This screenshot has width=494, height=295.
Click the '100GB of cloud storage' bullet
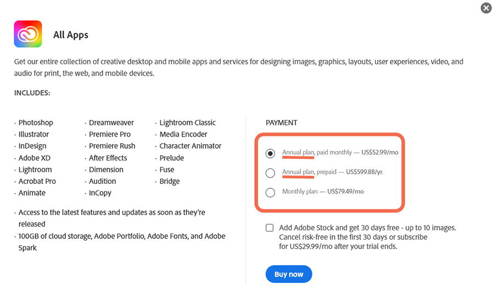pyautogui.click(x=122, y=242)
